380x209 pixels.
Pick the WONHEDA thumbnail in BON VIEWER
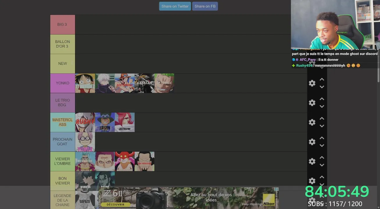tap(85, 181)
